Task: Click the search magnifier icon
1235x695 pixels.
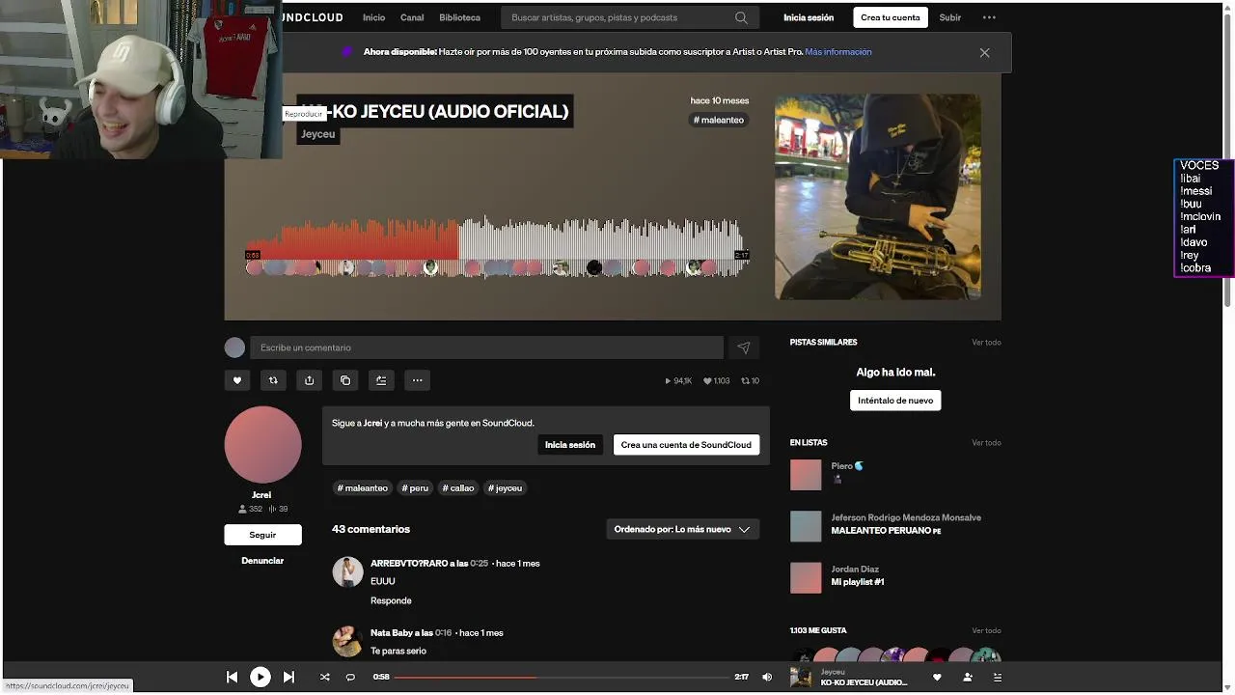Action: click(741, 17)
